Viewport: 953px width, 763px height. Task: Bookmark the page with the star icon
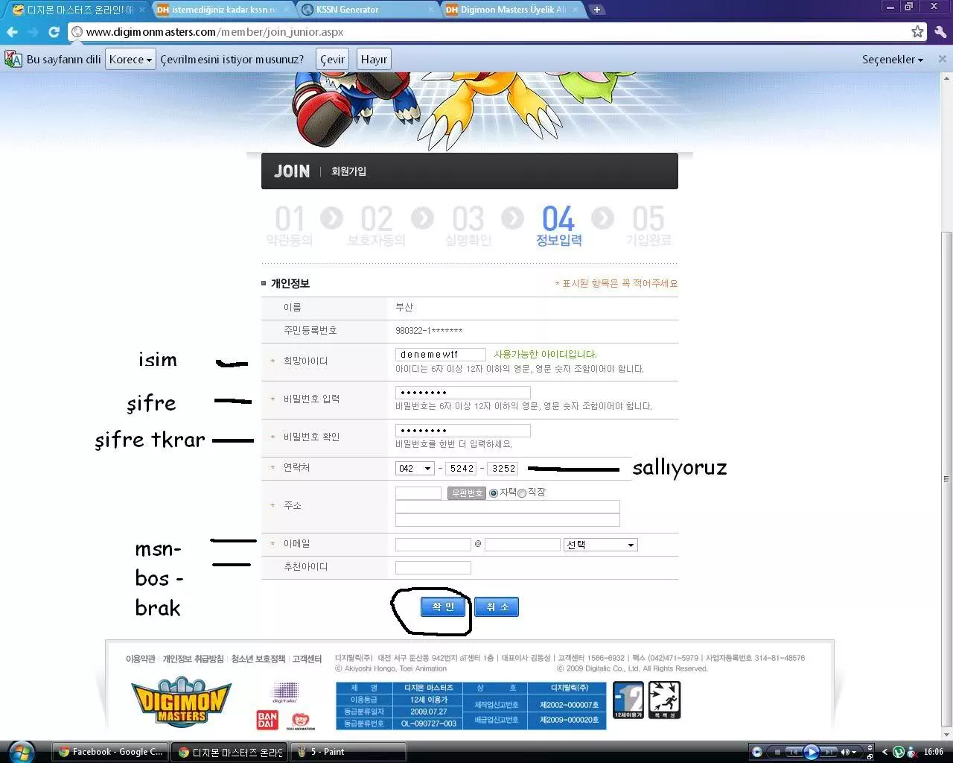click(x=917, y=32)
